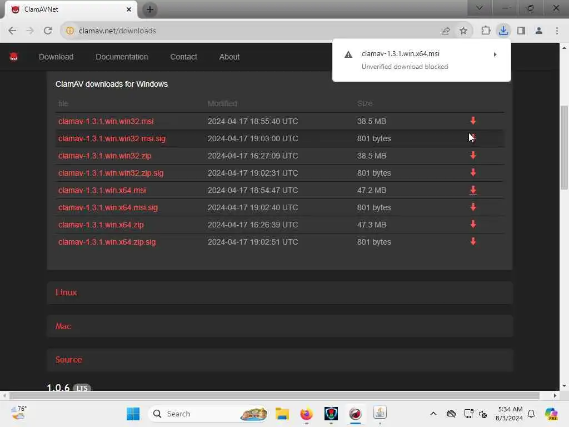Viewport: 569px width, 427px height.
Task: Reload the current page
Action: coord(48,31)
